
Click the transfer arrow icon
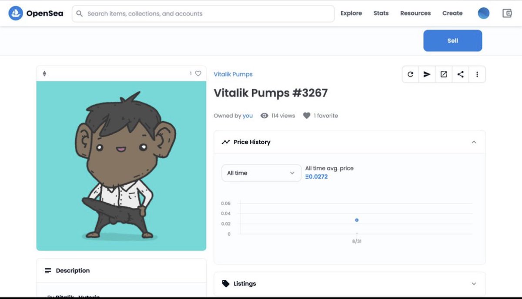[x=427, y=74]
